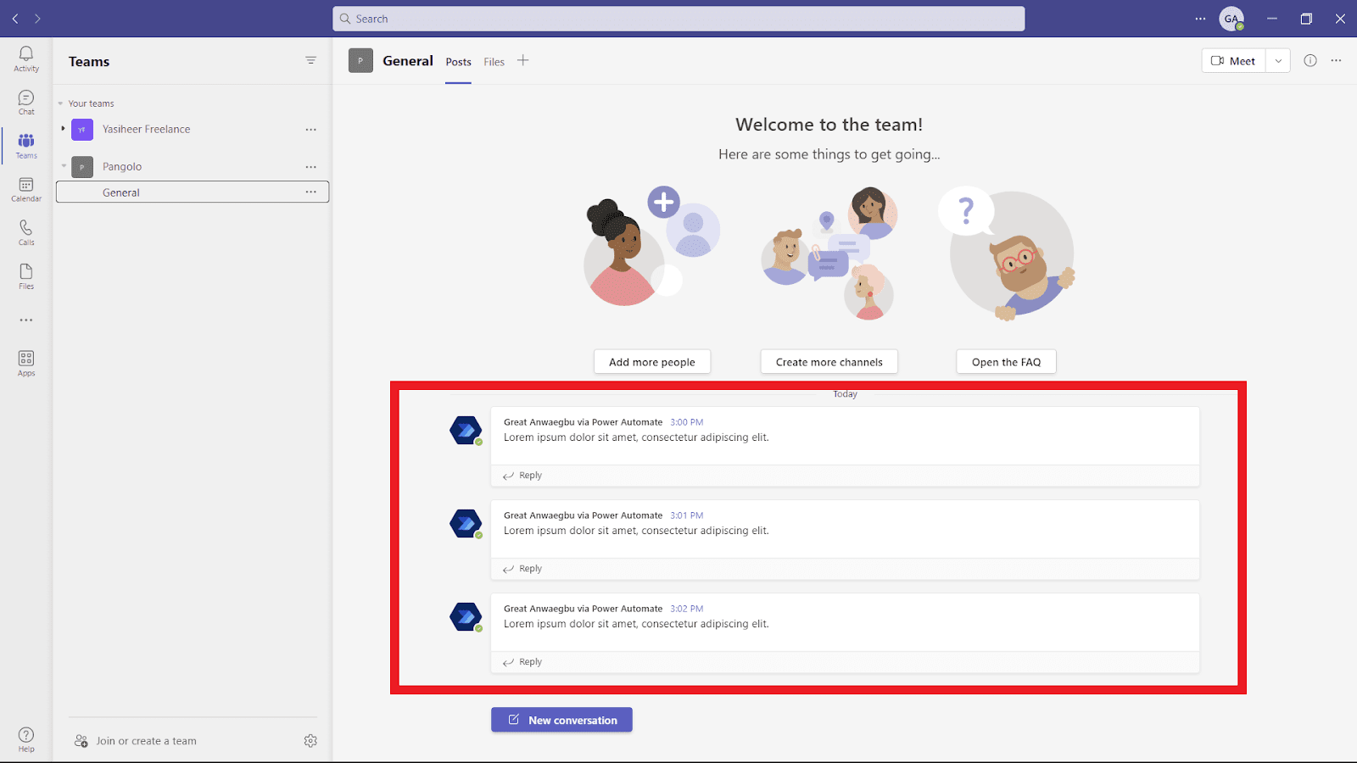Collapse the Pangolo team
The image size is (1357, 763).
click(63, 166)
